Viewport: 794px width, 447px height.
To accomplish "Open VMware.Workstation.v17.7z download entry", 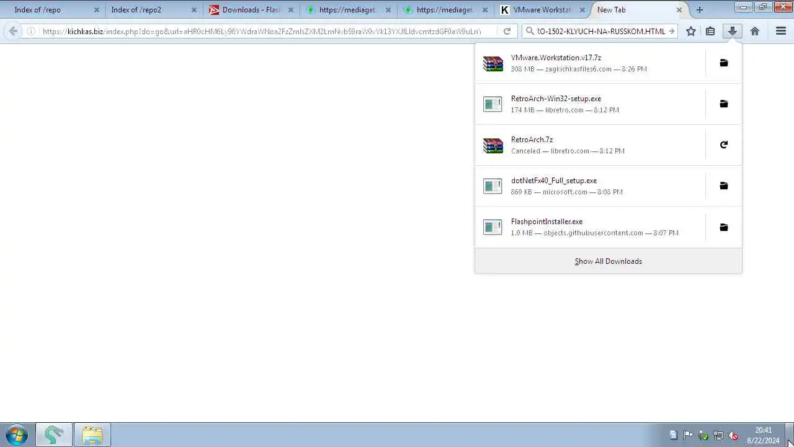I will (x=590, y=63).
